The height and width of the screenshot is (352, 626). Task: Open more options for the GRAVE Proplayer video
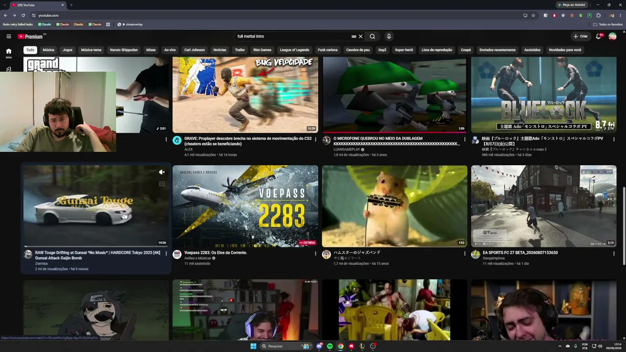click(x=315, y=139)
